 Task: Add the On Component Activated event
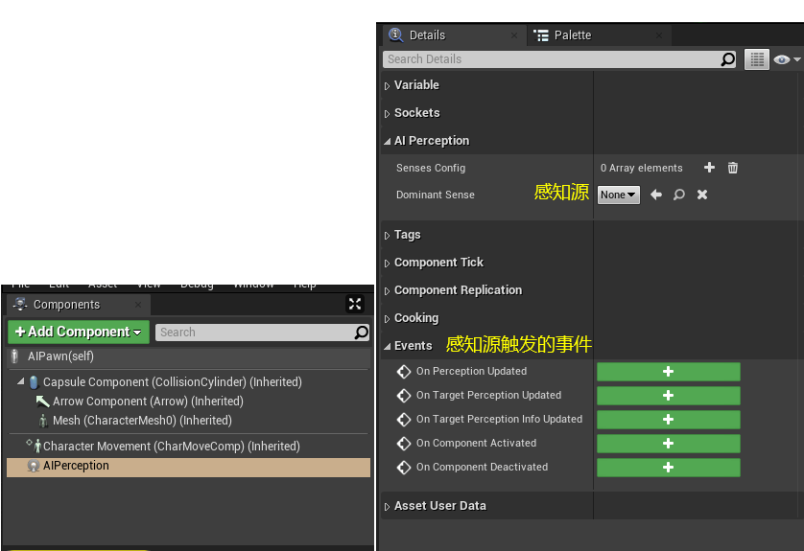[x=668, y=443]
